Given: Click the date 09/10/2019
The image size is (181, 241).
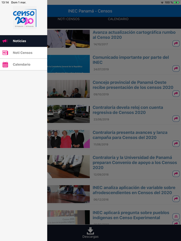Looking at the screenshot, I should click(101, 94).
